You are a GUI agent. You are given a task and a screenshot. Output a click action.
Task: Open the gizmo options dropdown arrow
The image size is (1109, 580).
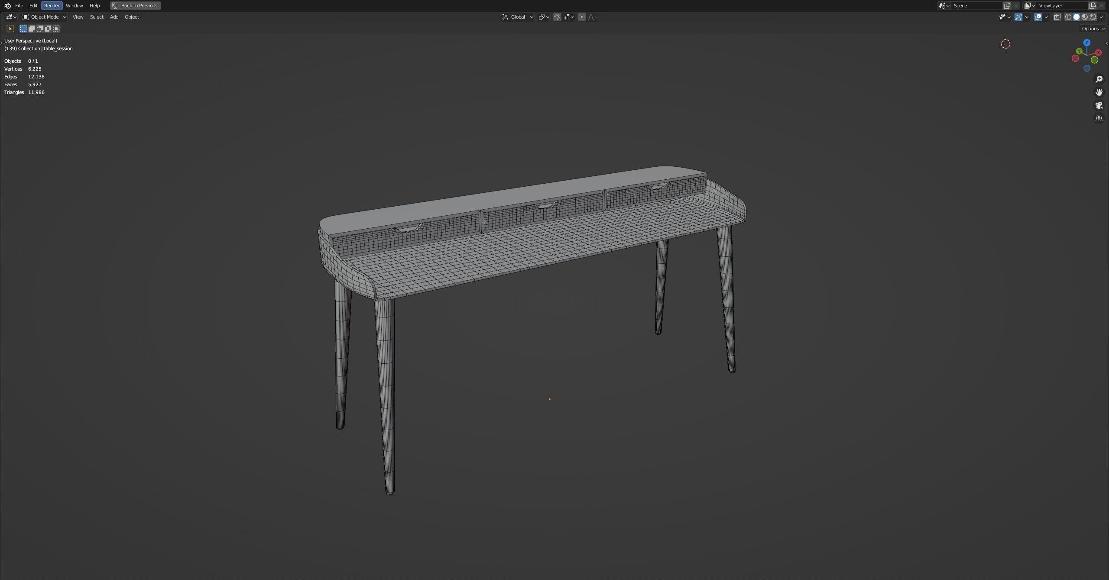click(1027, 17)
